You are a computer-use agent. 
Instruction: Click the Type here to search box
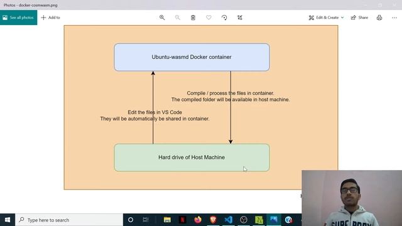pyautogui.click(x=69, y=220)
